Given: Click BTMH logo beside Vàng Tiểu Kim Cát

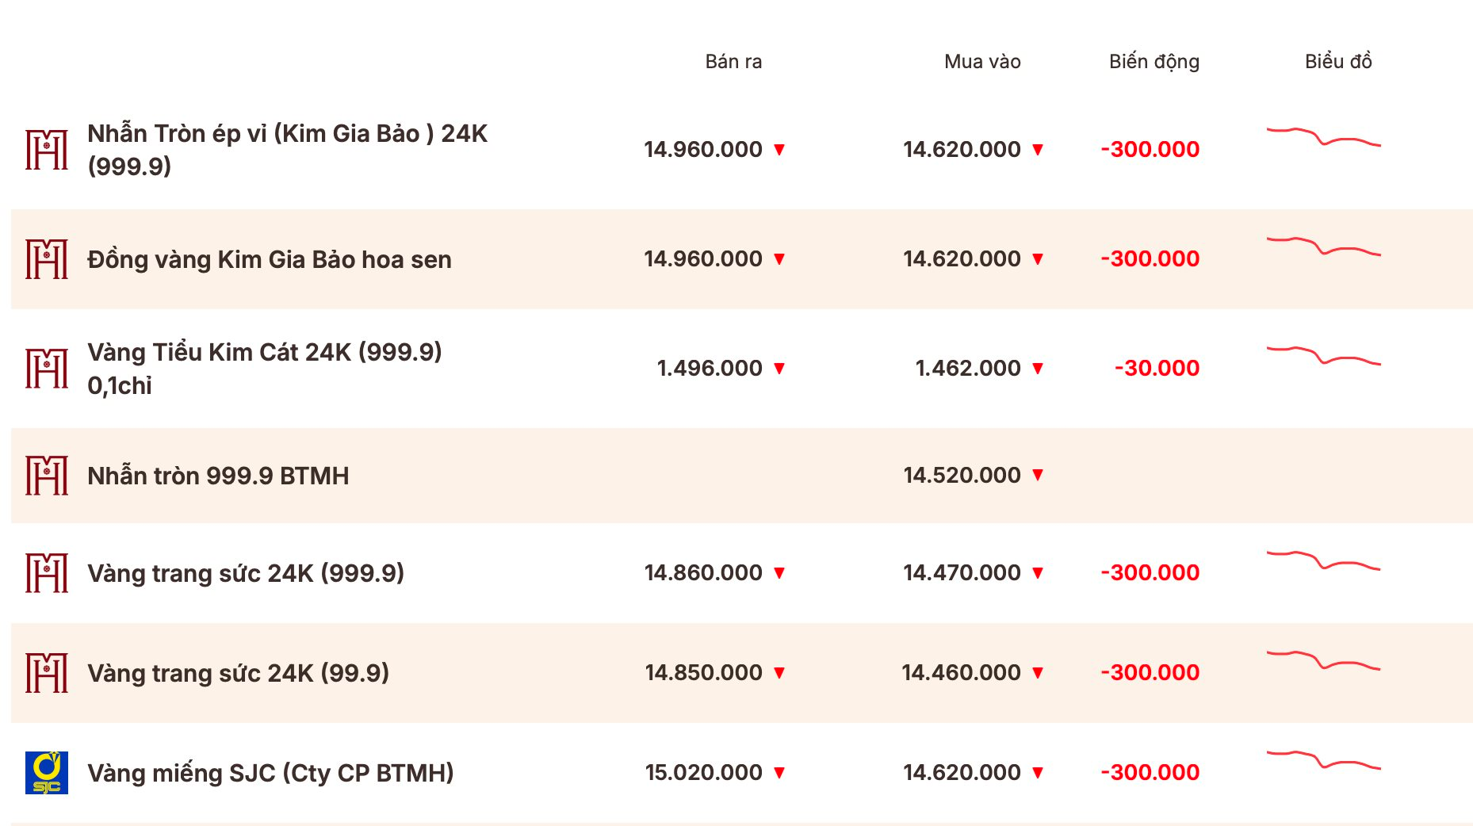Looking at the screenshot, I should click(47, 368).
